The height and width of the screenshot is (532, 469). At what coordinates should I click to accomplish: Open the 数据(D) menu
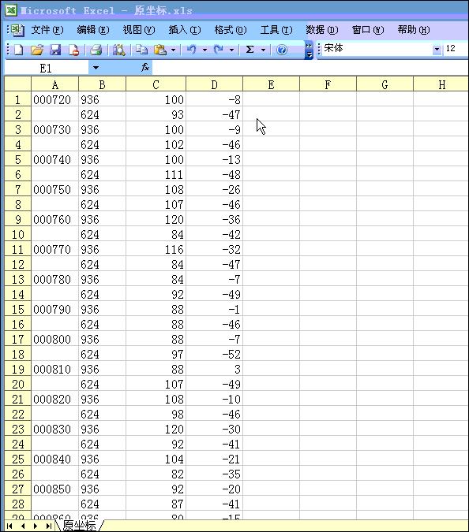click(322, 30)
